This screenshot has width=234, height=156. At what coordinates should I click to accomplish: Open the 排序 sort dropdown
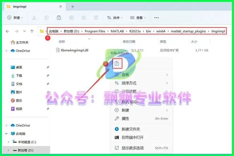(115, 18)
